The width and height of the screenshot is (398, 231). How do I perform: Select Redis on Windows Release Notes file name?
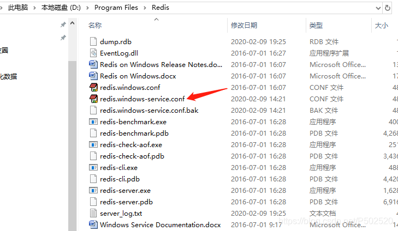click(x=161, y=64)
